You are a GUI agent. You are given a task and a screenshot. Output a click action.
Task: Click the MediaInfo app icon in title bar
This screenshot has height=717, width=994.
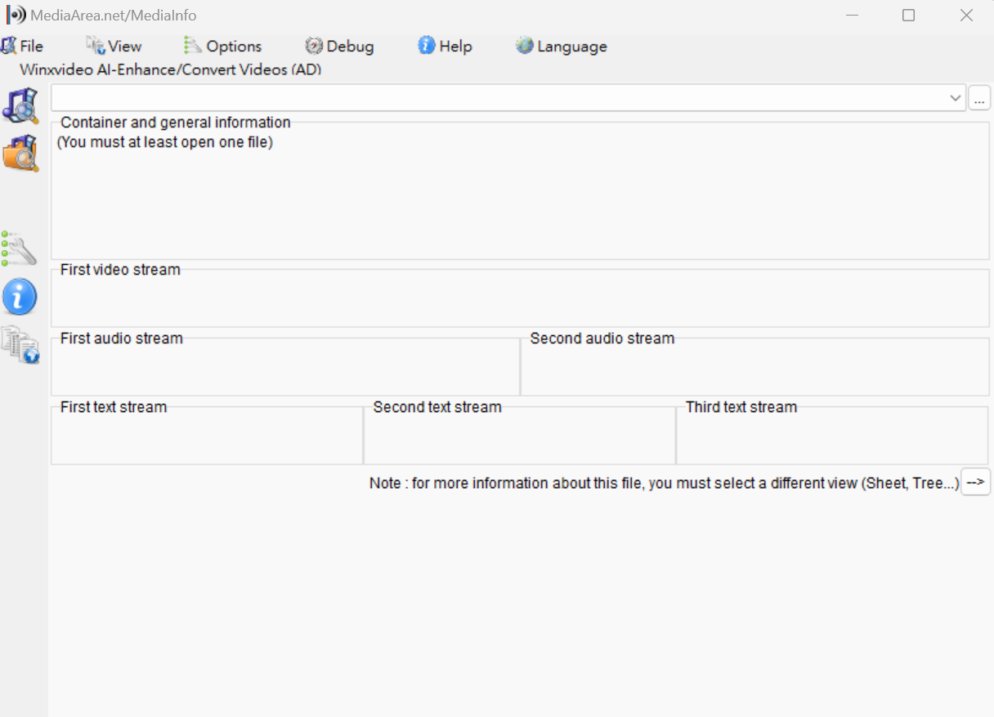point(16,16)
